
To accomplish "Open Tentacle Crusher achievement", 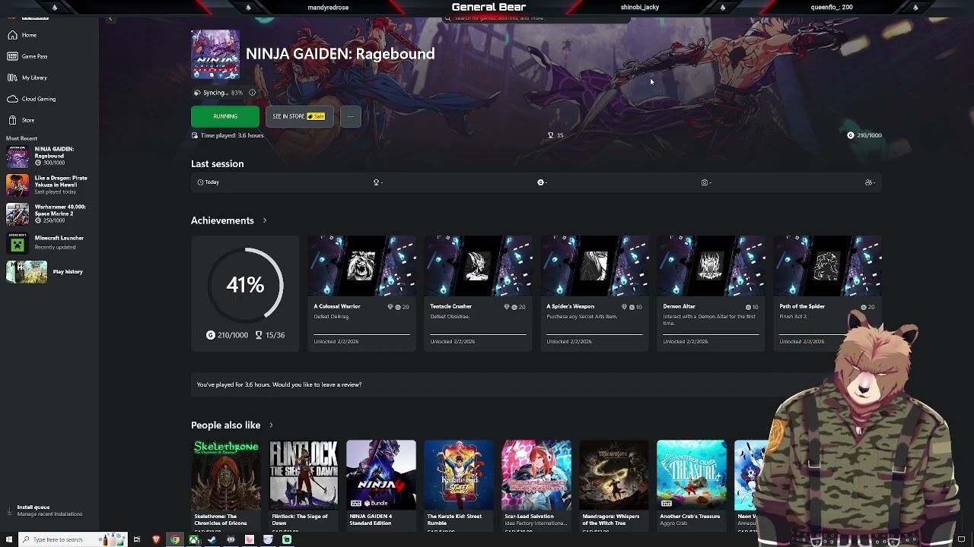I will (479, 293).
